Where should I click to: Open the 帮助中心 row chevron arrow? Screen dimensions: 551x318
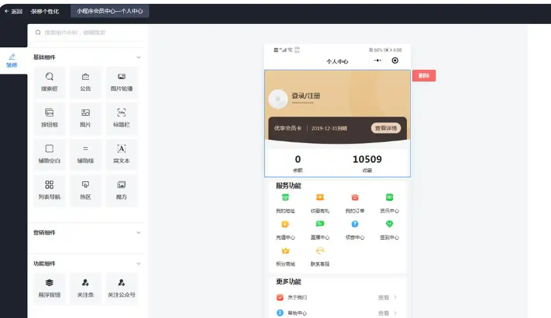(x=395, y=313)
